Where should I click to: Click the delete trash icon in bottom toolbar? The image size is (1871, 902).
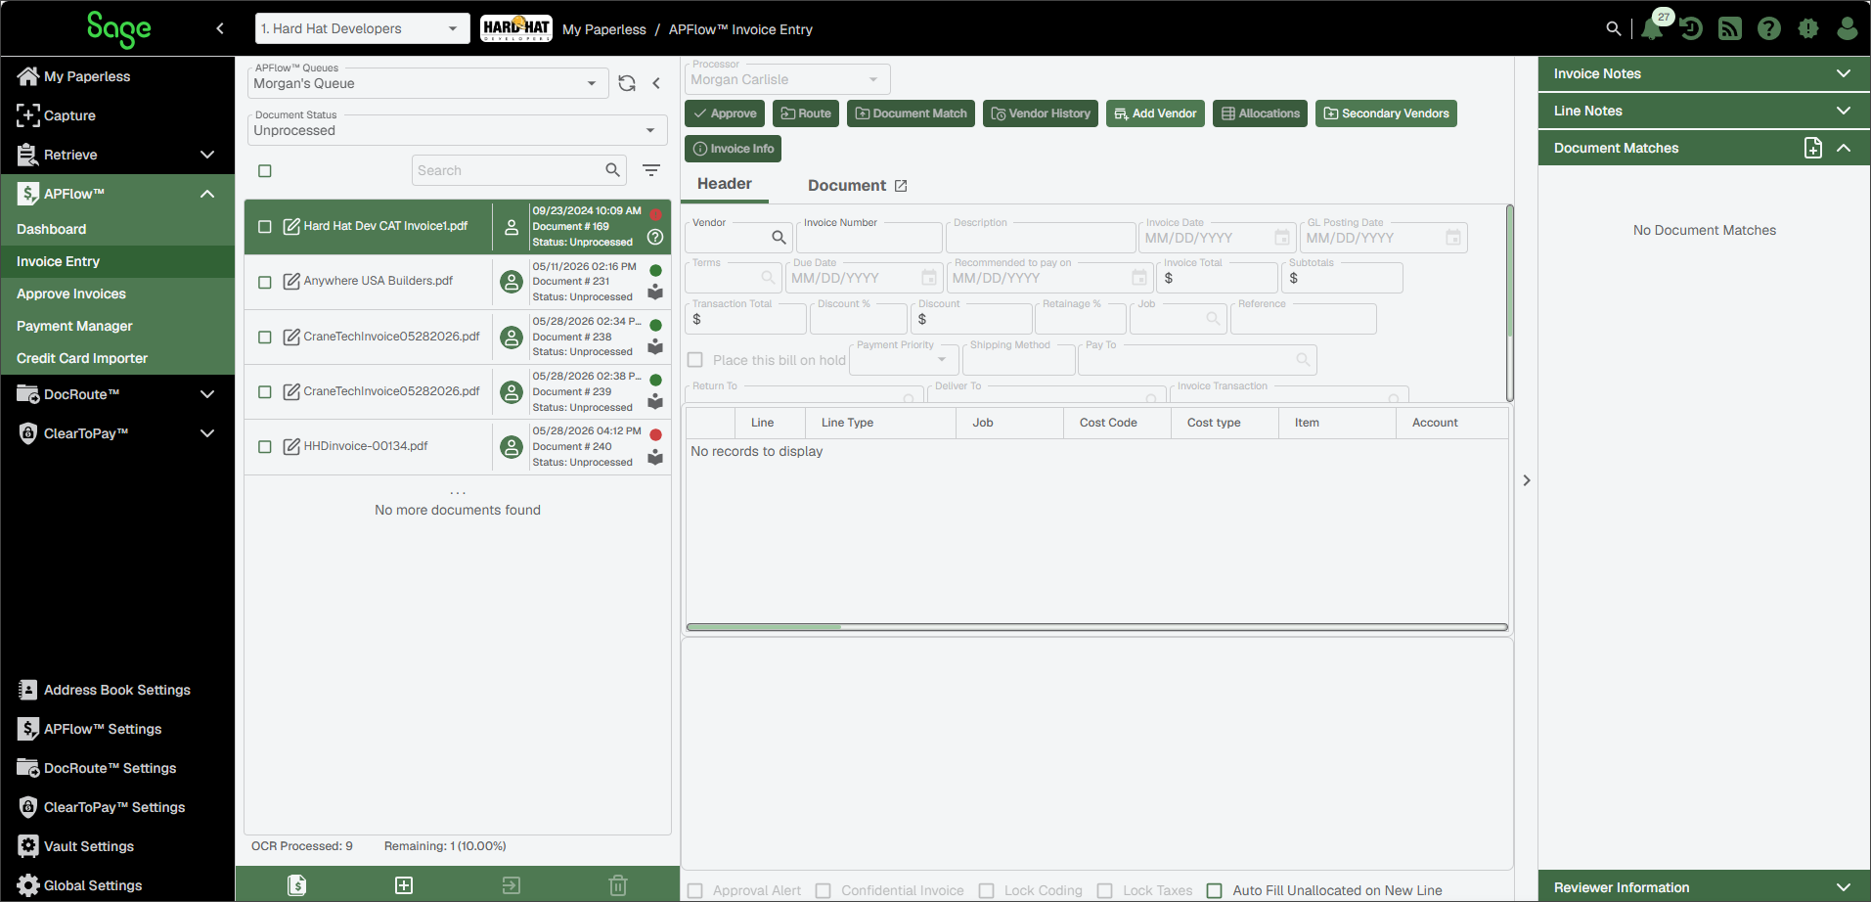[x=618, y=885]
